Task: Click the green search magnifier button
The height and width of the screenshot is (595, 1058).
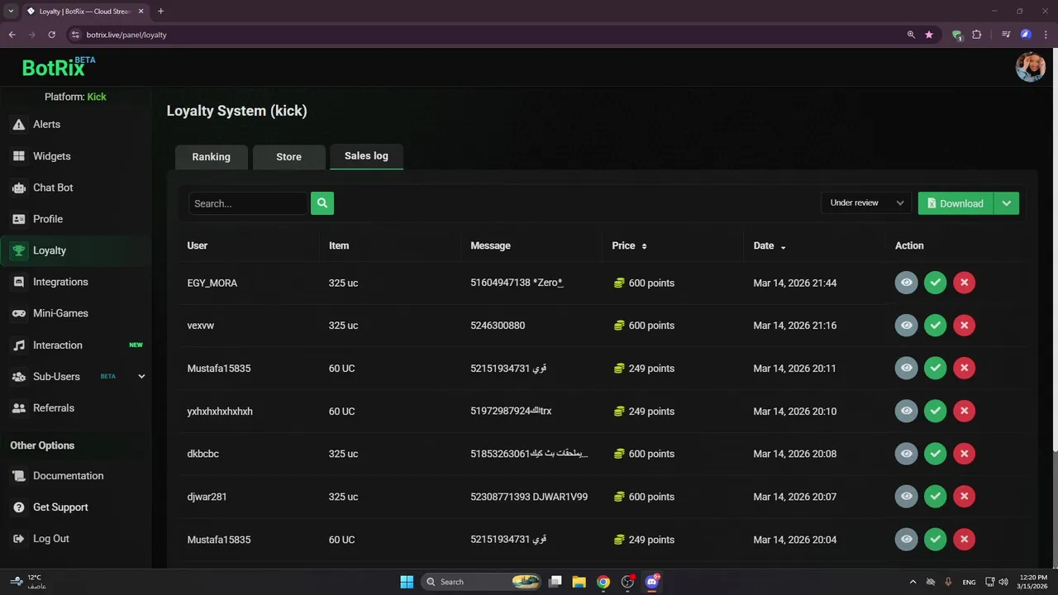Action: (x=322, y=203)
